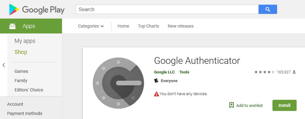This screenshot has height=119, width=305.
Task: Collapse the sidebar with left chevron
Action: pyautogui.click(x=4, y=65)
